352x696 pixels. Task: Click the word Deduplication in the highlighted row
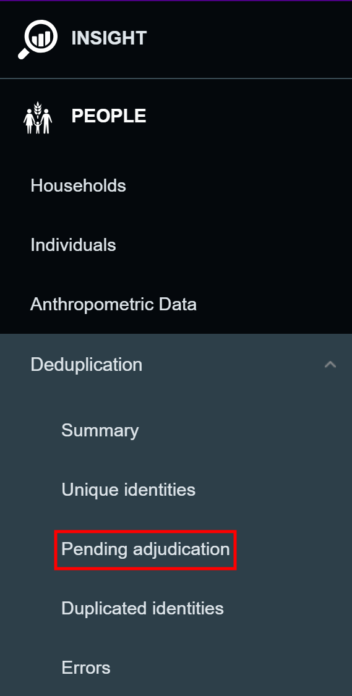[x=87, y=365]
